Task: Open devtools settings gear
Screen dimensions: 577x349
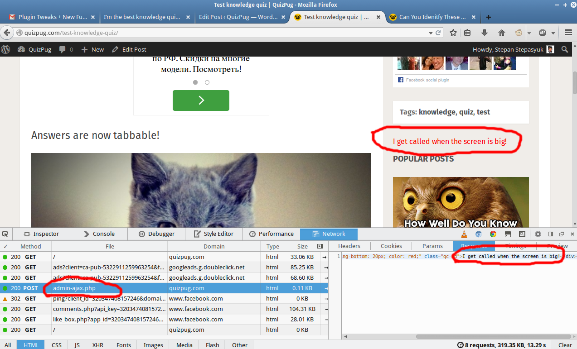Action: click(x=538, y=234)
